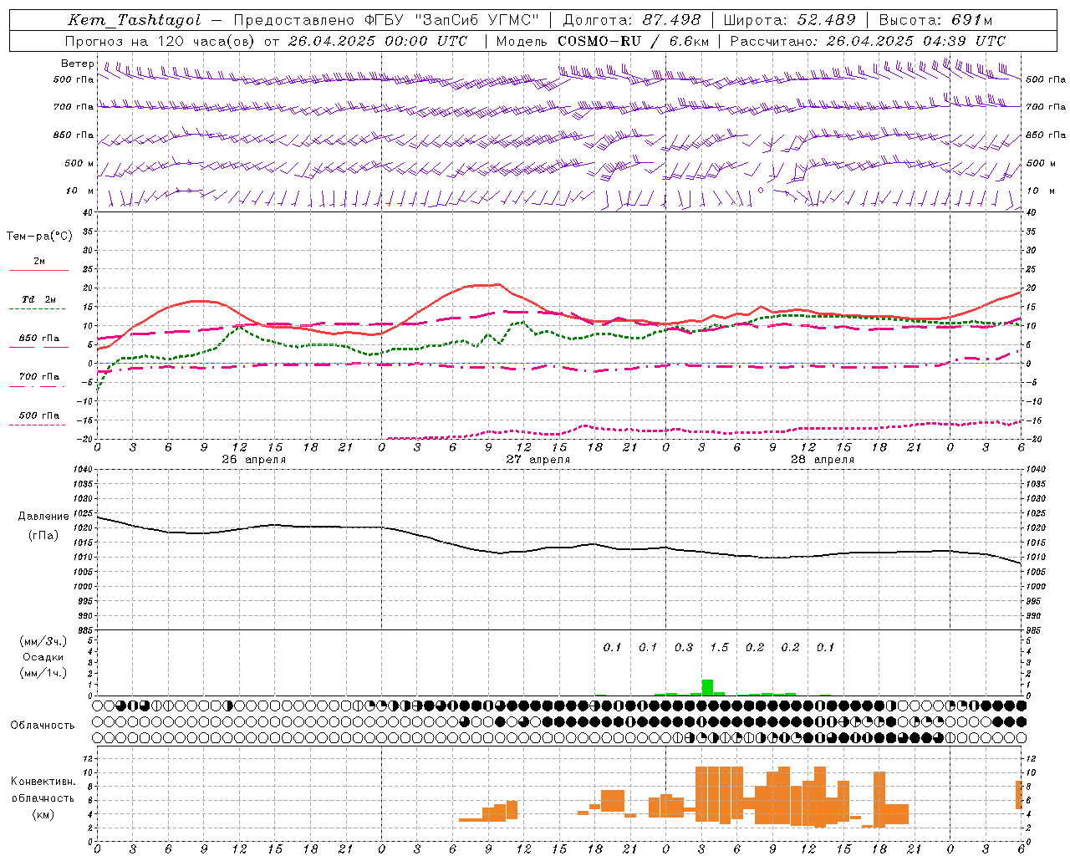Select the Высота: 691м value
The height and width of the screenshot is (856, 1070).
pyautogui.click(x=935, y=20)
